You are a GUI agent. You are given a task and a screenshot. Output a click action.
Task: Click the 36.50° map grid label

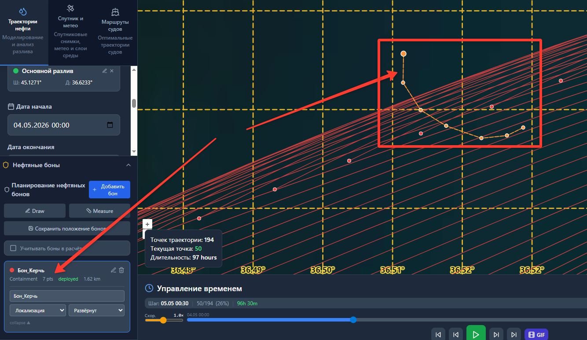pos(323,270)
